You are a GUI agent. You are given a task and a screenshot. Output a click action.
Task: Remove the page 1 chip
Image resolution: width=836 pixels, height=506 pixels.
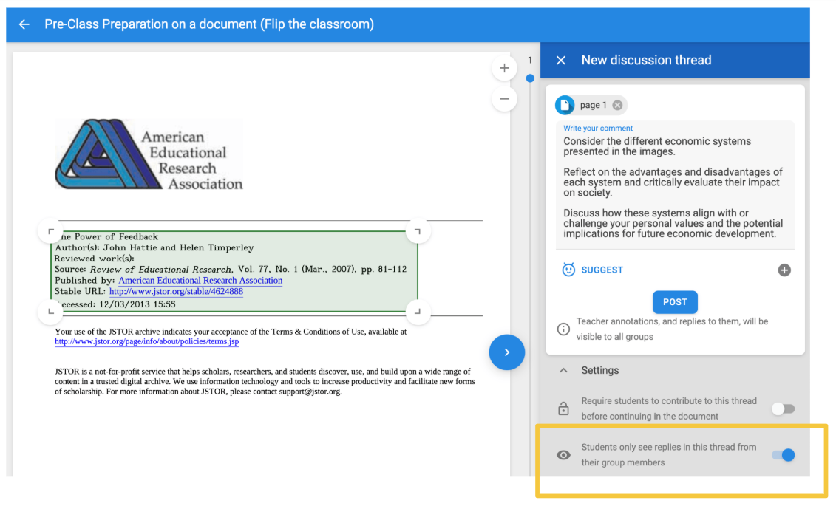pyautogui.click(x=617, y=106)
